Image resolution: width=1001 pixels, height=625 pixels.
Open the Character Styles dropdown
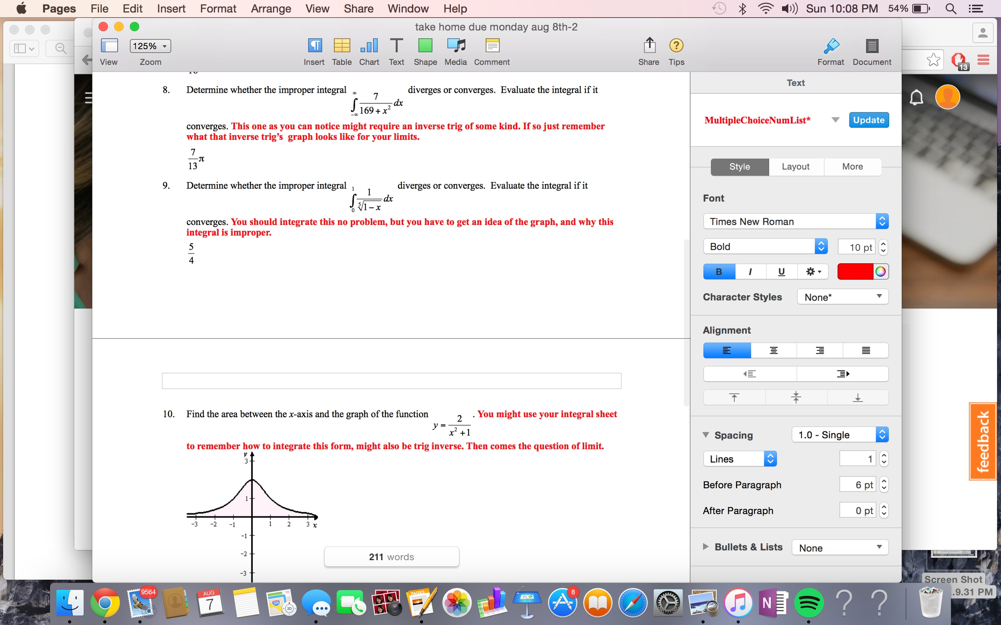(842, 297)
